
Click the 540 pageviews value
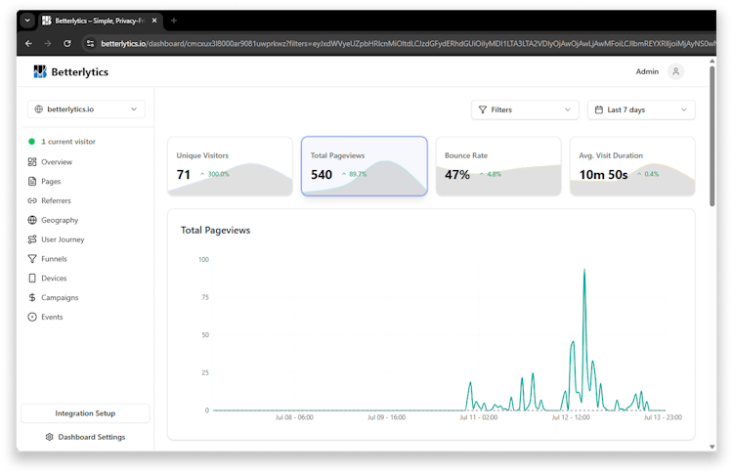(x=322, y=174)
